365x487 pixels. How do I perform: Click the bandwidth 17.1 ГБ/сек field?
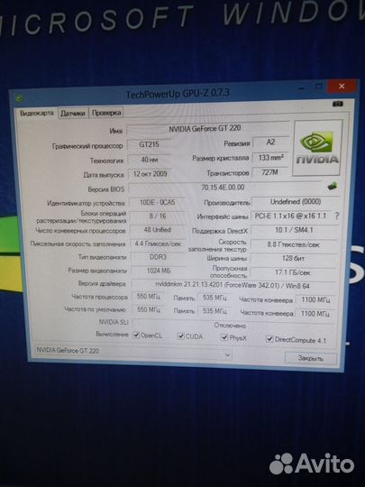[x=293, y=272]
